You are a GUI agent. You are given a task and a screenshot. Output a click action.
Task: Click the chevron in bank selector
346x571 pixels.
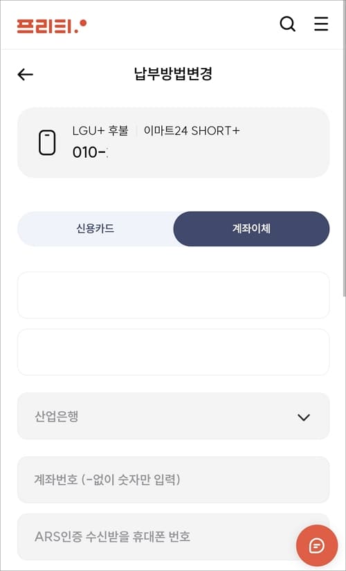[x=303, y=417]
